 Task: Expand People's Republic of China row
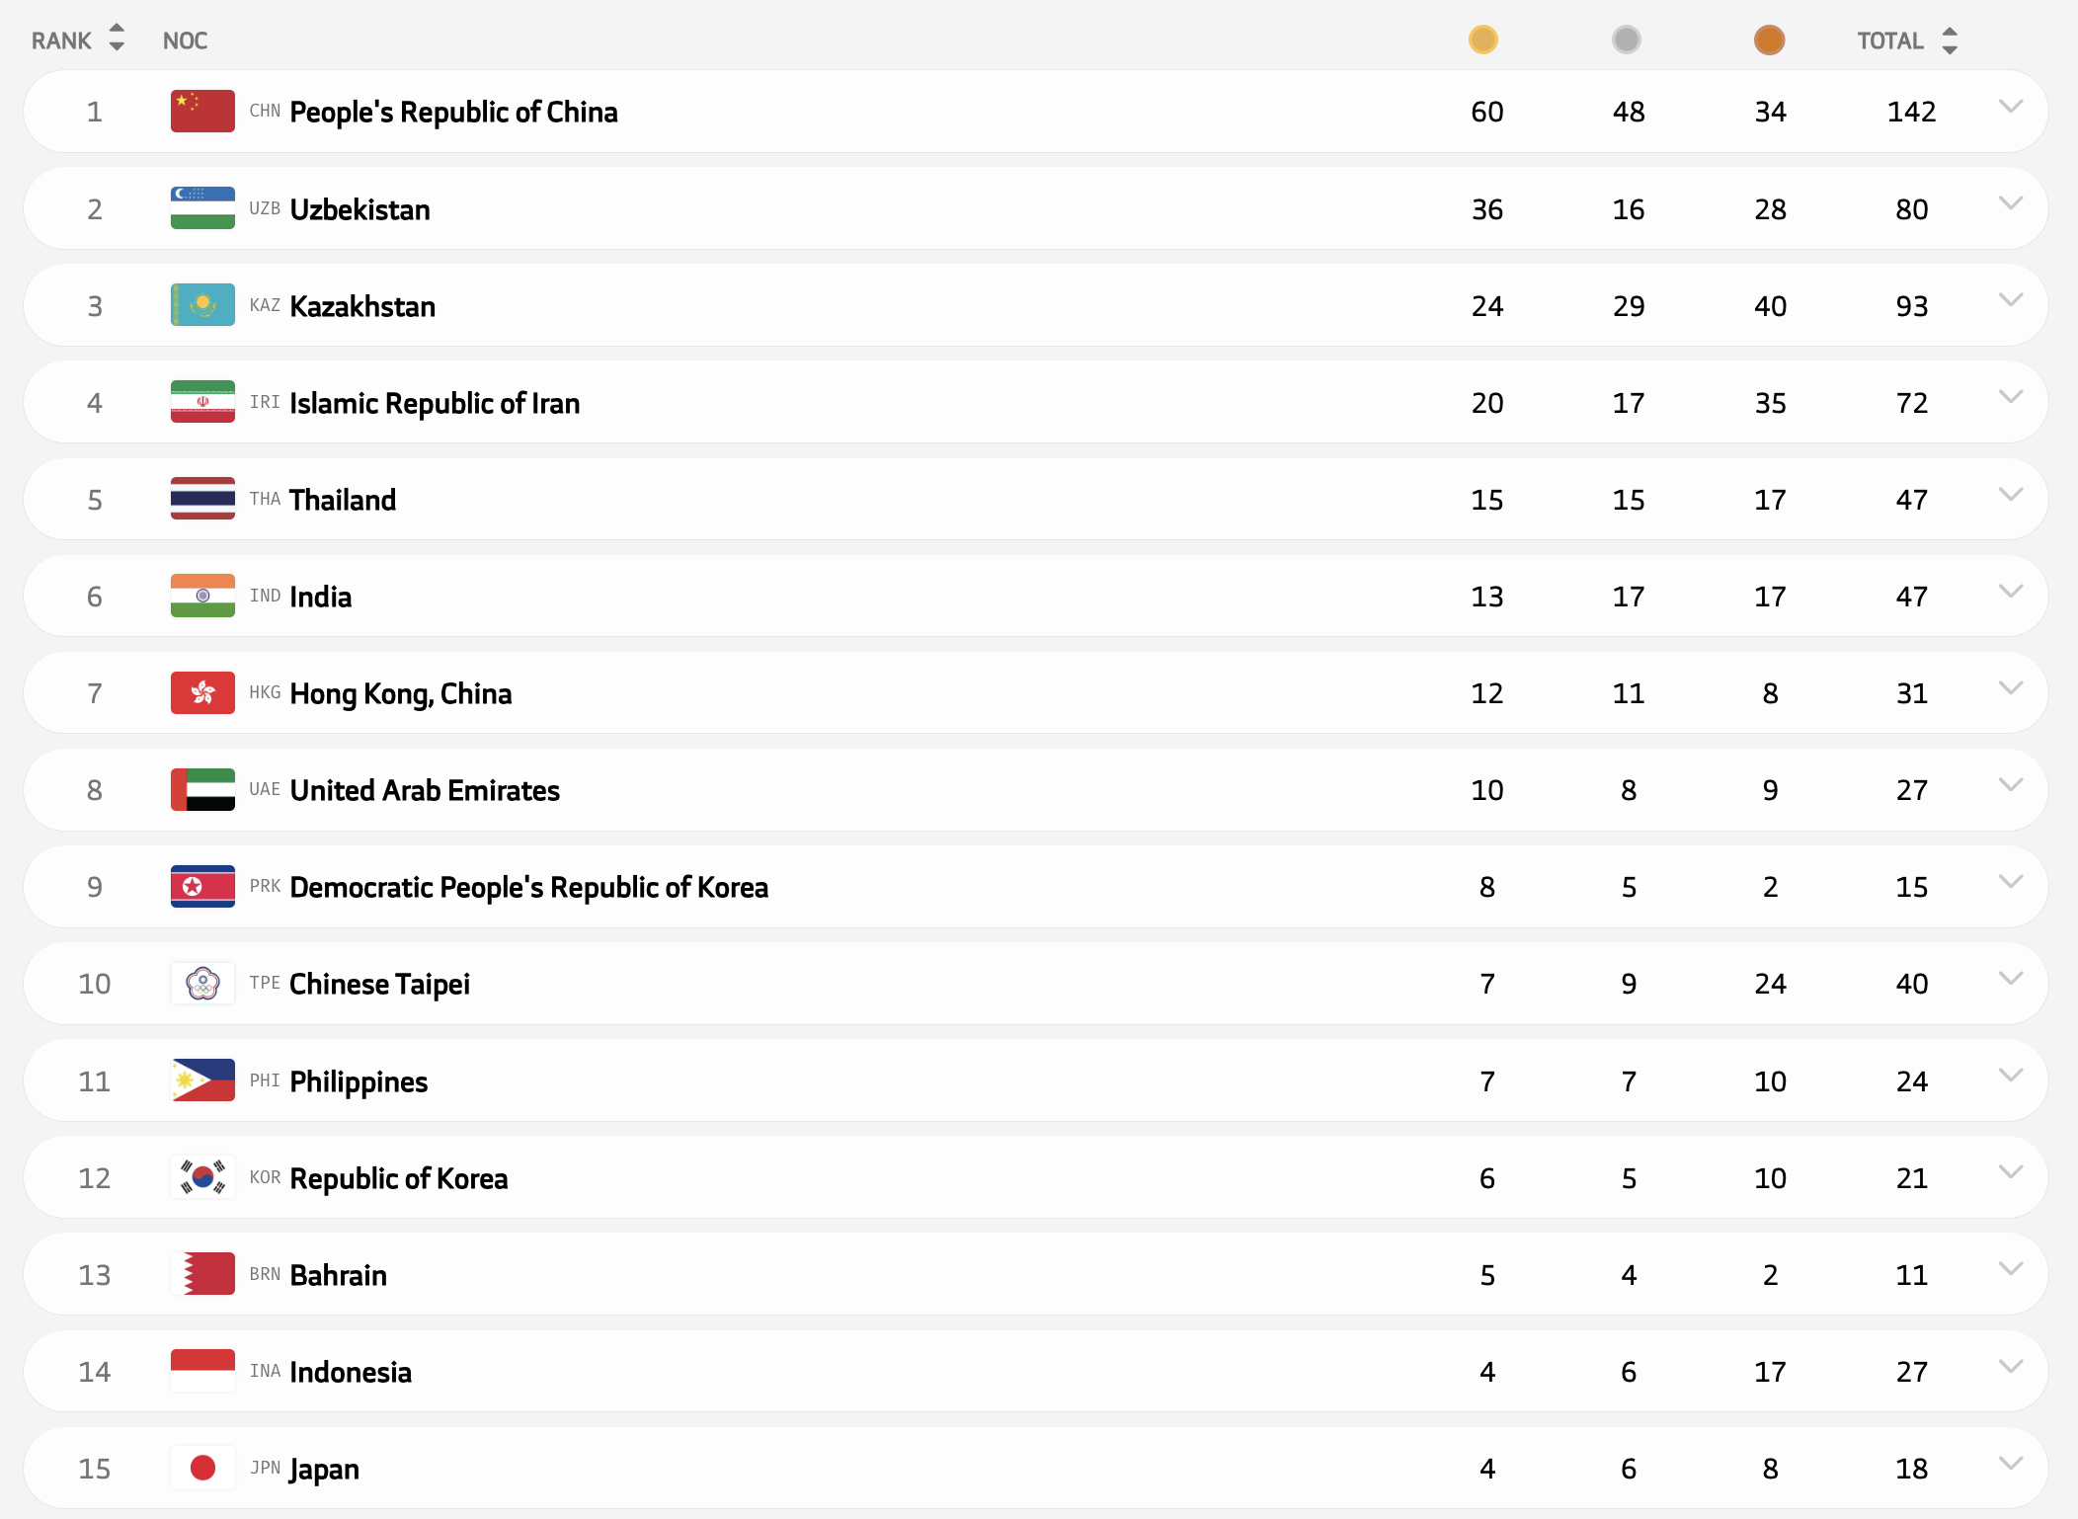(x=2010, y=107)
